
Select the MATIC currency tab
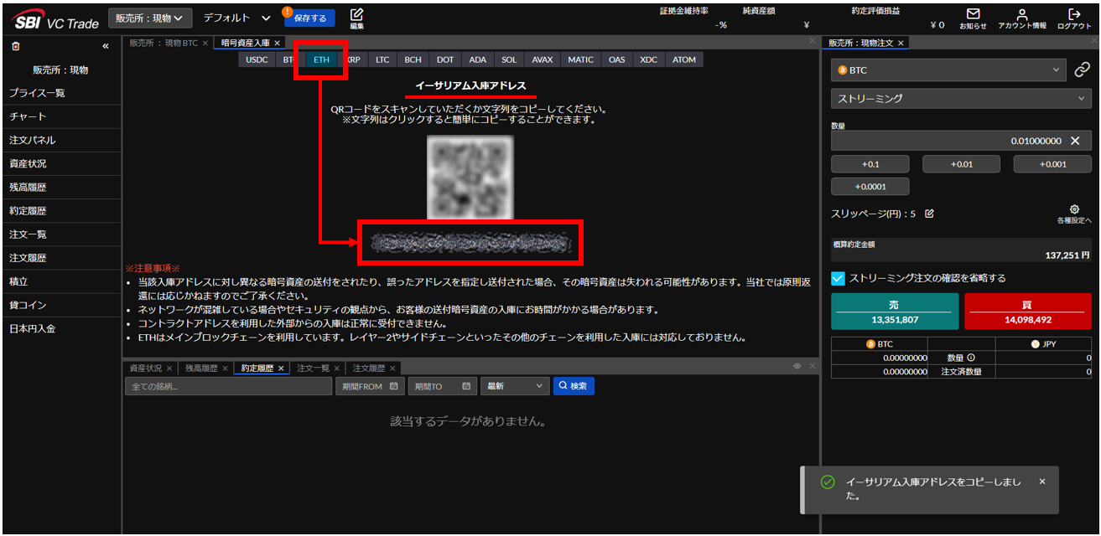[x=580, y=59]
